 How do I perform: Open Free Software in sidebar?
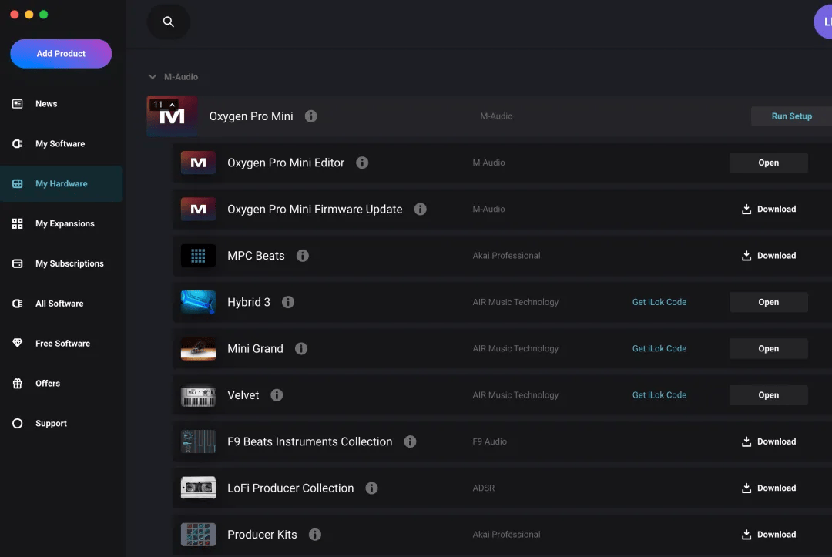coord(62,344)
